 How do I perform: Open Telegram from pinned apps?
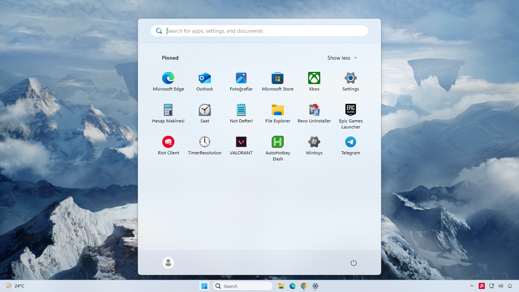click(351, 146)
